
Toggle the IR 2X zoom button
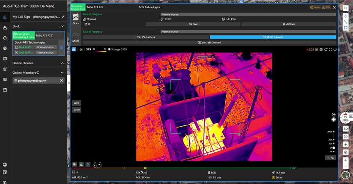[x=330, y=158]
